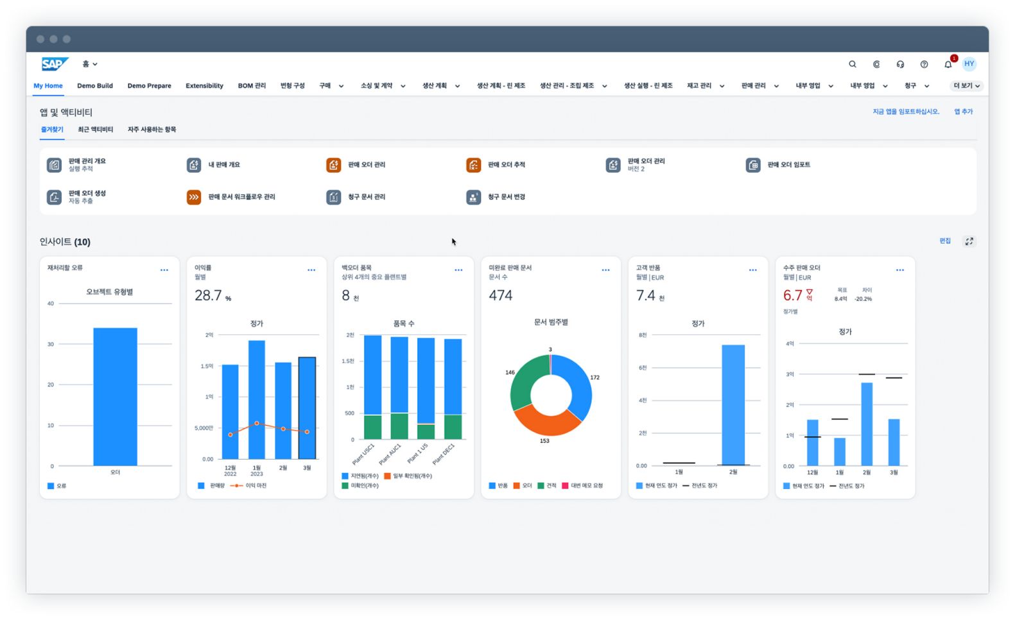Click the Plant AUC1 stacked bar

pyautogui.click(x=399, y=388)
